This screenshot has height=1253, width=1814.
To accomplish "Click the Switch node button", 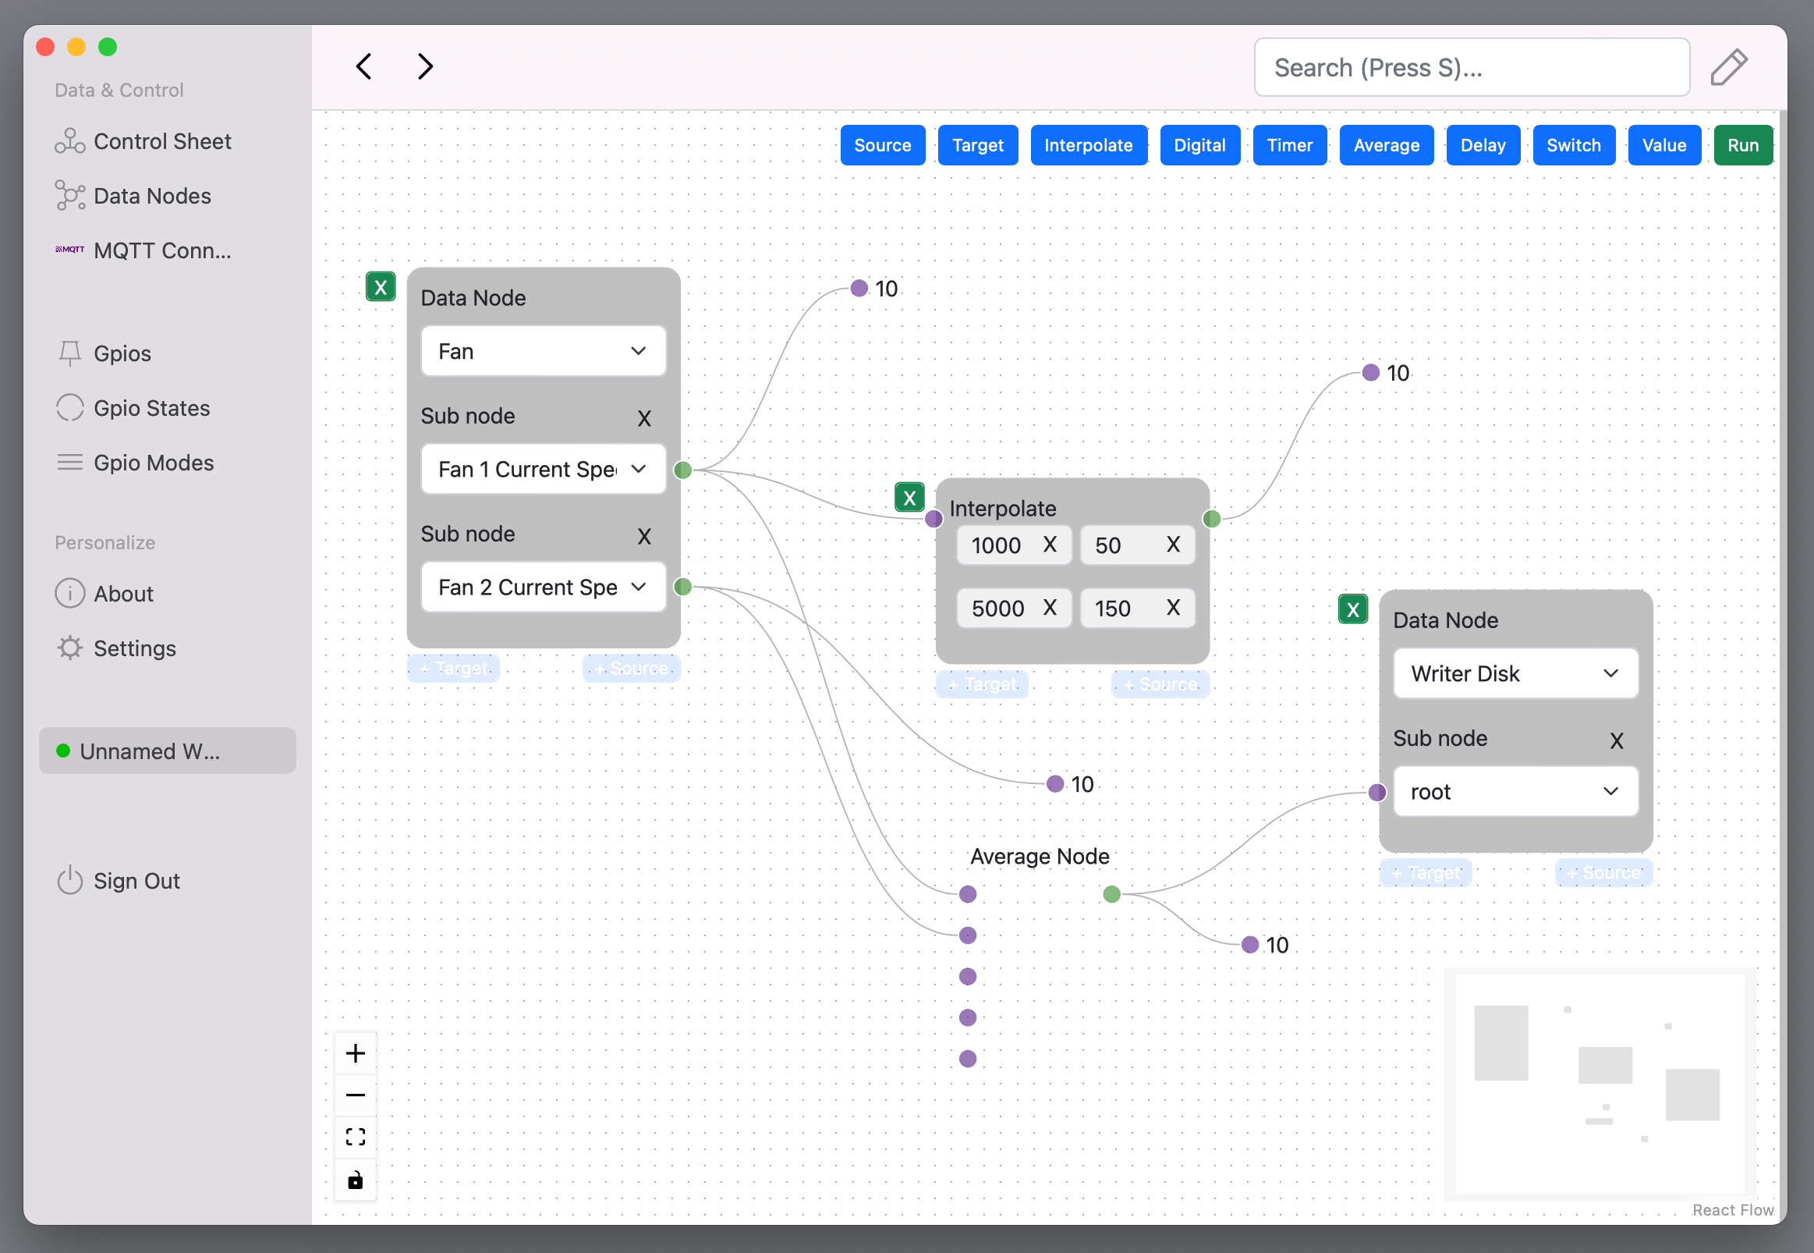I will 1573,144.
